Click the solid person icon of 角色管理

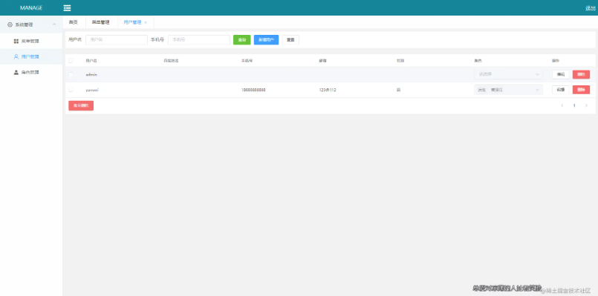click(x=16, y=72)
